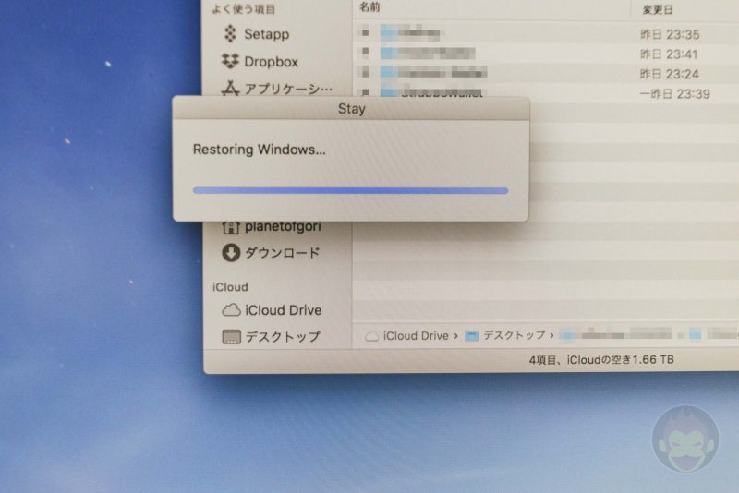Select the row dated 昨日 23:24

[547, 73]
